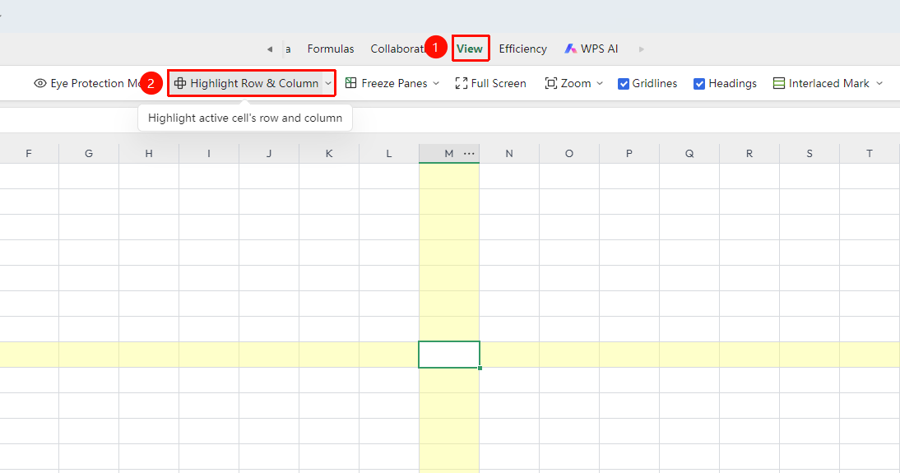
Task: Expand the Interlaced Mark dropdown arrow
Action: 879,83
